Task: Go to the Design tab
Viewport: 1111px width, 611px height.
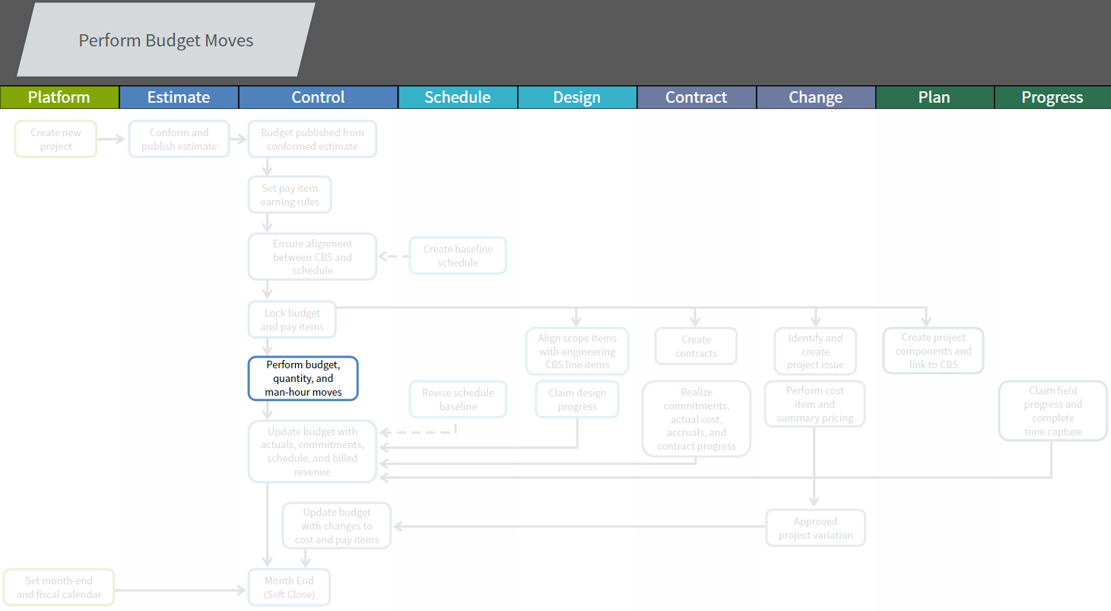Action: [576, 97]
